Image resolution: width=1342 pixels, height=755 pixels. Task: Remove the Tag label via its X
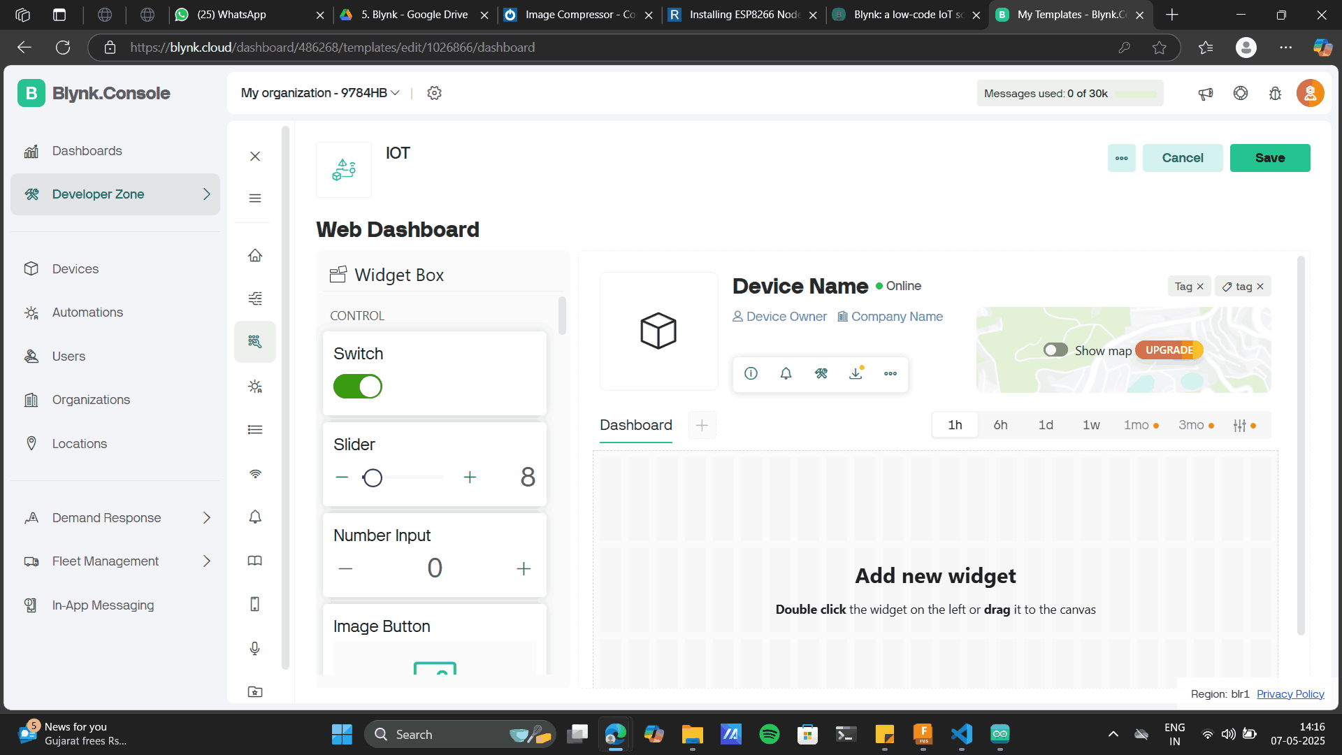click(1200, 287)
